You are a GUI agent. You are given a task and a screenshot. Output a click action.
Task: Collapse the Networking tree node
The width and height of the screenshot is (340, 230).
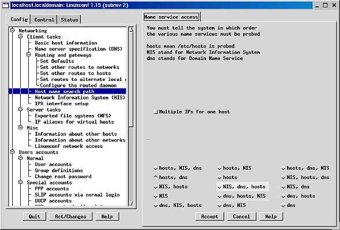pos(13,31)
